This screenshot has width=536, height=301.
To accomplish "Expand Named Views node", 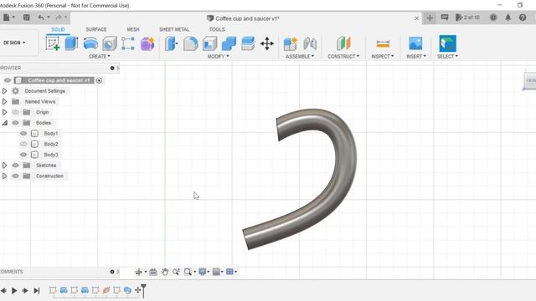I will tap(4, 101).
